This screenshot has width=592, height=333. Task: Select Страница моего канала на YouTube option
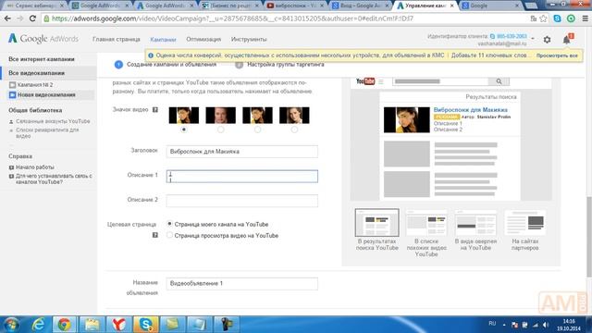point(169,224)
